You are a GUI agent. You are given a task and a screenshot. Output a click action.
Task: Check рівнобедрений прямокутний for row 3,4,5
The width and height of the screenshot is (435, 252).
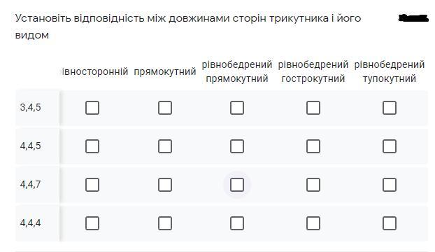(237, 108)
